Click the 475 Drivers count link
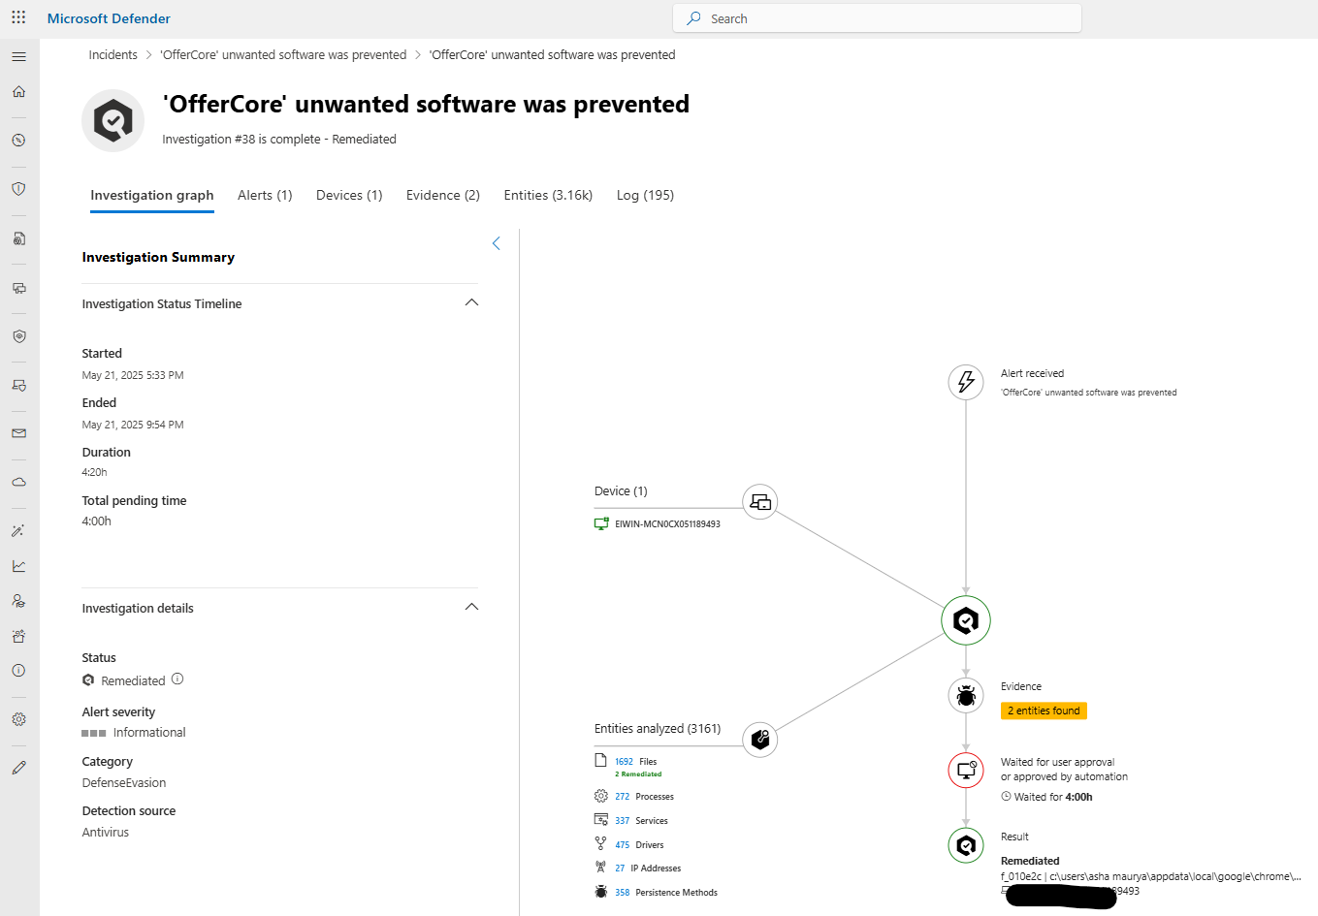This screenshot has height=916, width=1318. pos(622,845)
